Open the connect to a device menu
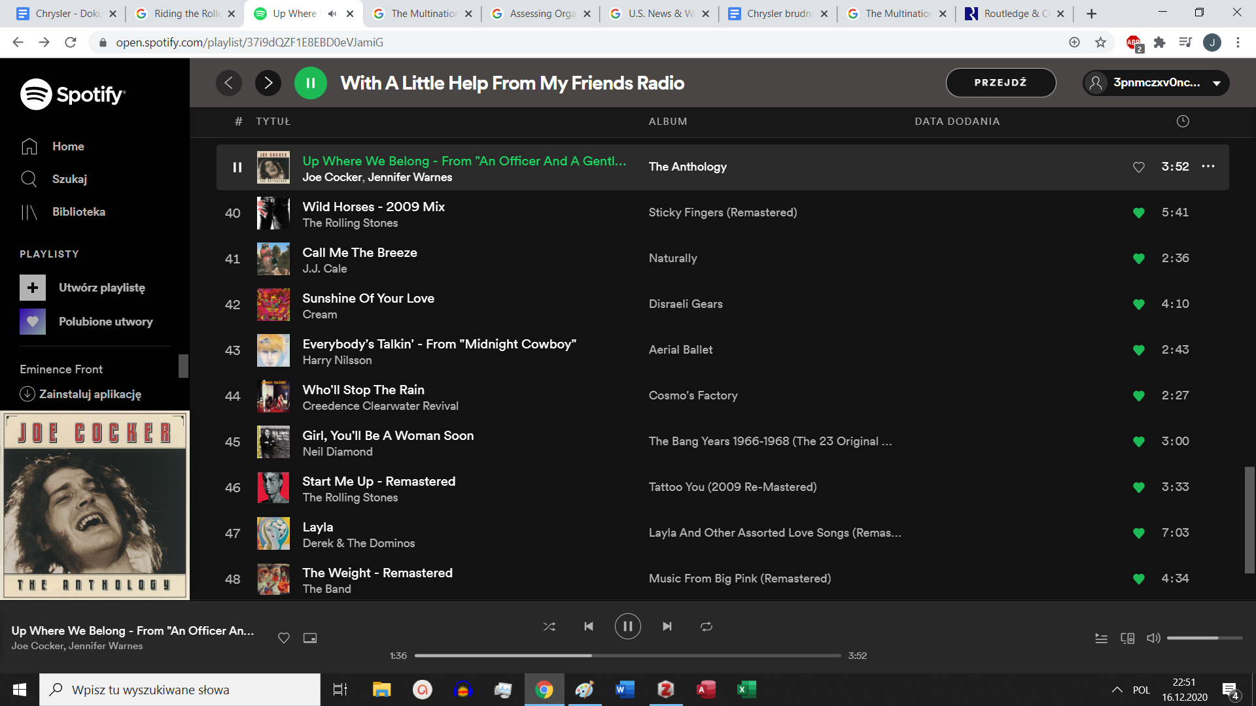The image size is (1256, 706). (x=1127, y=638)
